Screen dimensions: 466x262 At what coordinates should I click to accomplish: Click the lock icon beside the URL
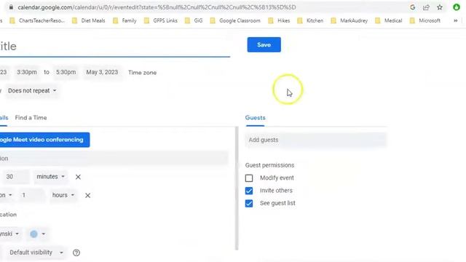point(11,7)
